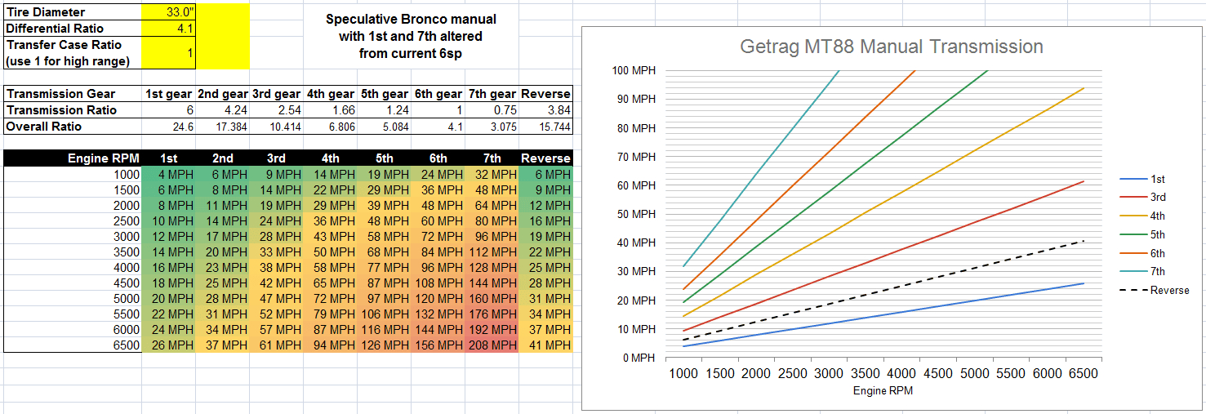
Task: Click the "Differential Ratio" label cell
Action: 72,29
